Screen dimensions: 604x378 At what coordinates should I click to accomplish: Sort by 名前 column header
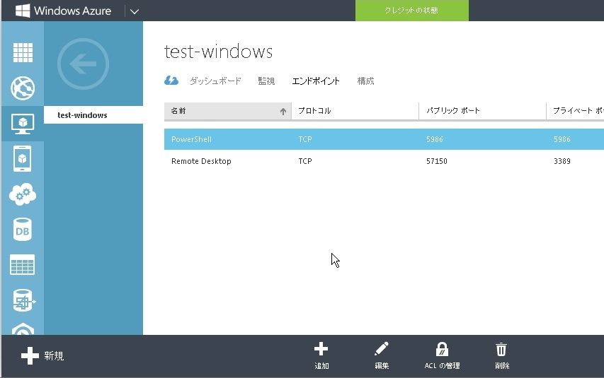(x=228, y=111)
